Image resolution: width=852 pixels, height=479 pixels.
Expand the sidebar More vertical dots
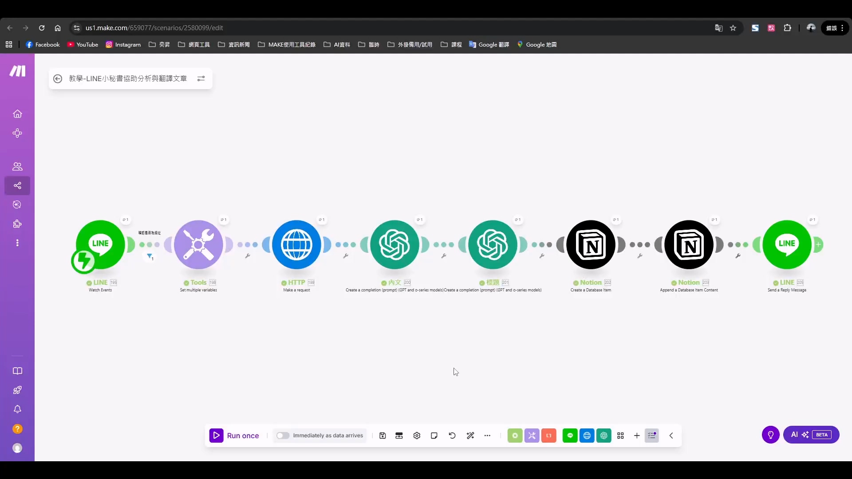(x=17, y=243)
